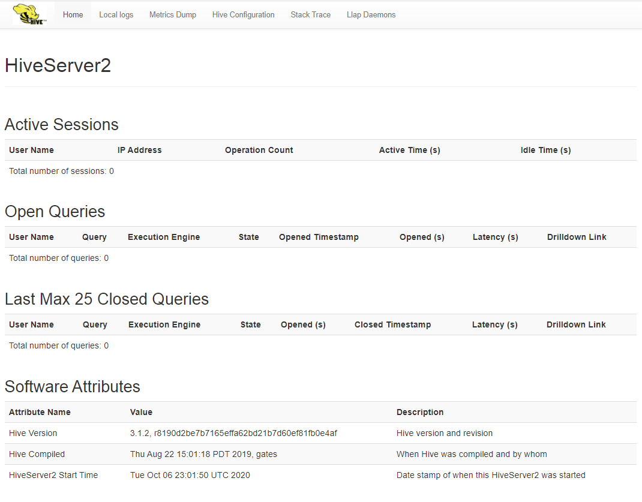This screenshot has width=642, height=502.
Task: Click the Open Queries heading
Action: point(55,212)
